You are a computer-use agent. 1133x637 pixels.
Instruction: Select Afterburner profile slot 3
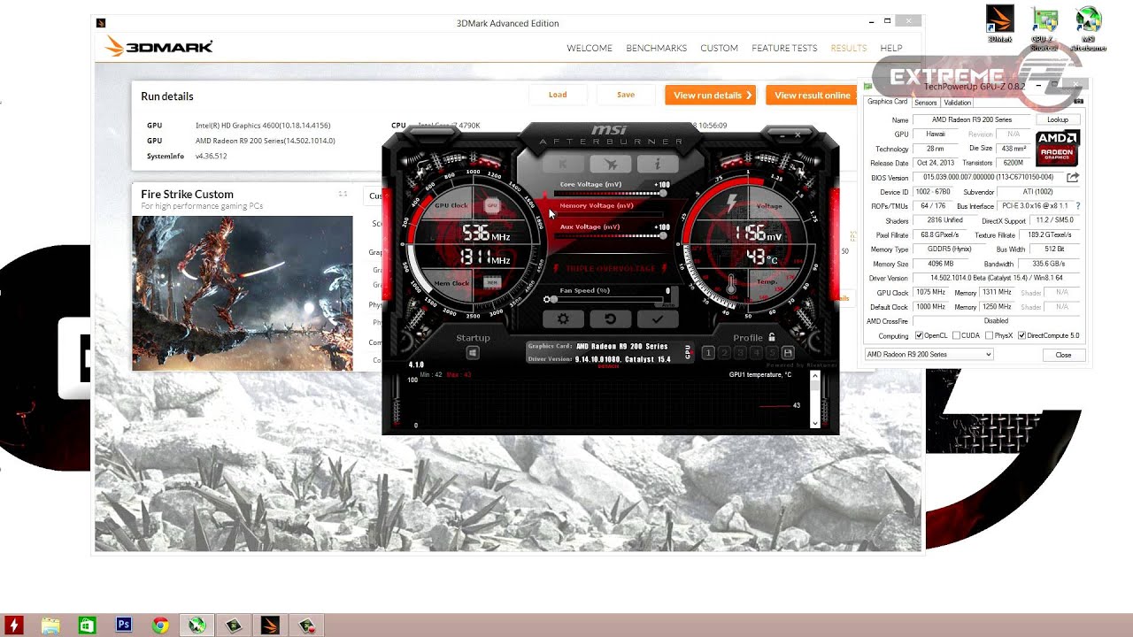pos(740,353)
